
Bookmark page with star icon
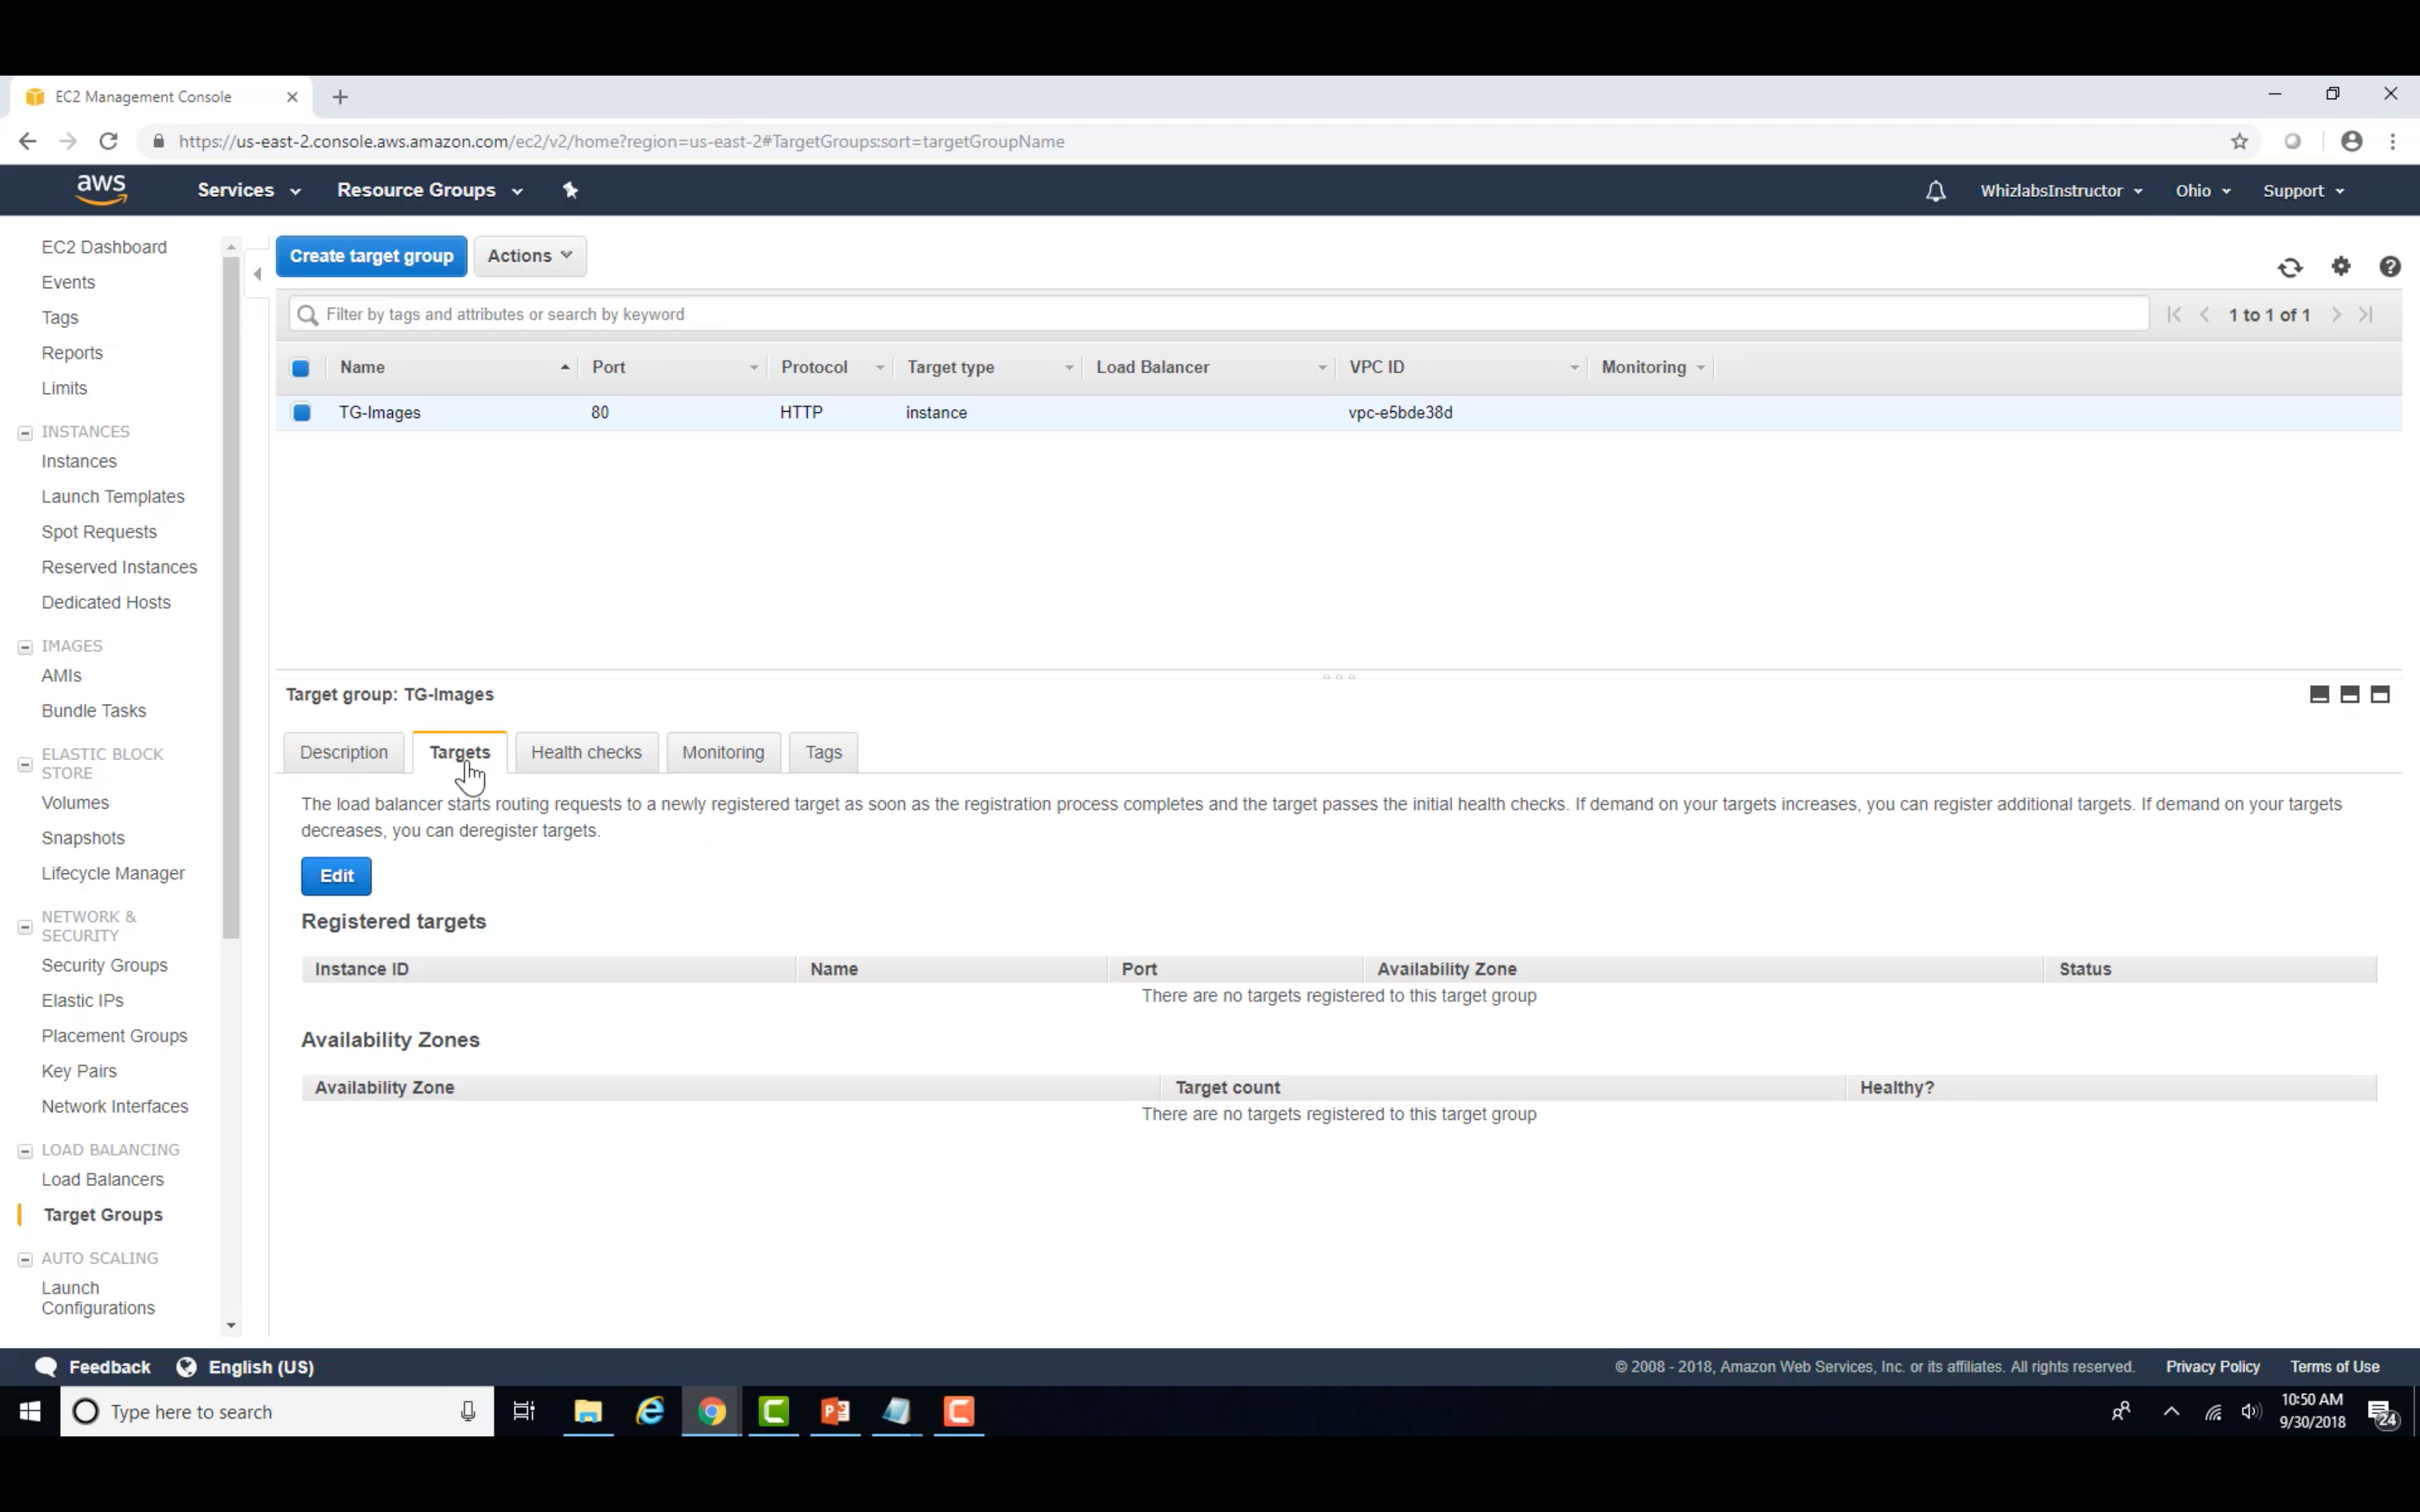click(x=2239, y=142)
